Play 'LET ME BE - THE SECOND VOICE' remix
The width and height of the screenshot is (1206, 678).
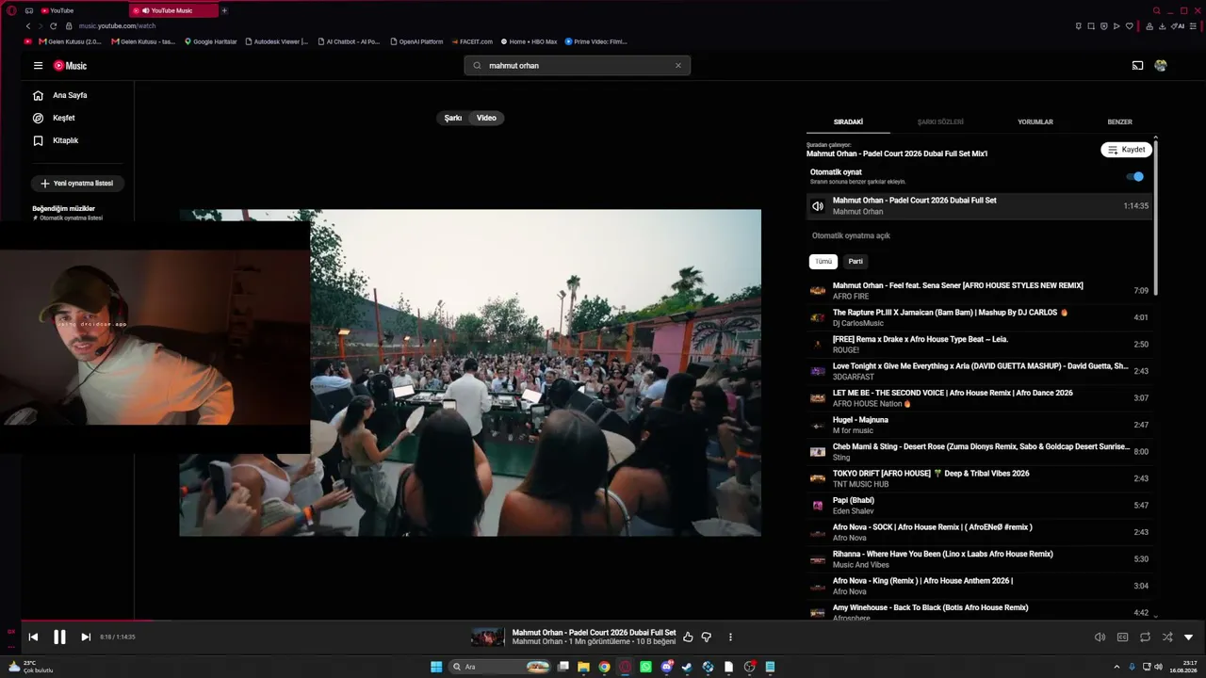[979, 398]
